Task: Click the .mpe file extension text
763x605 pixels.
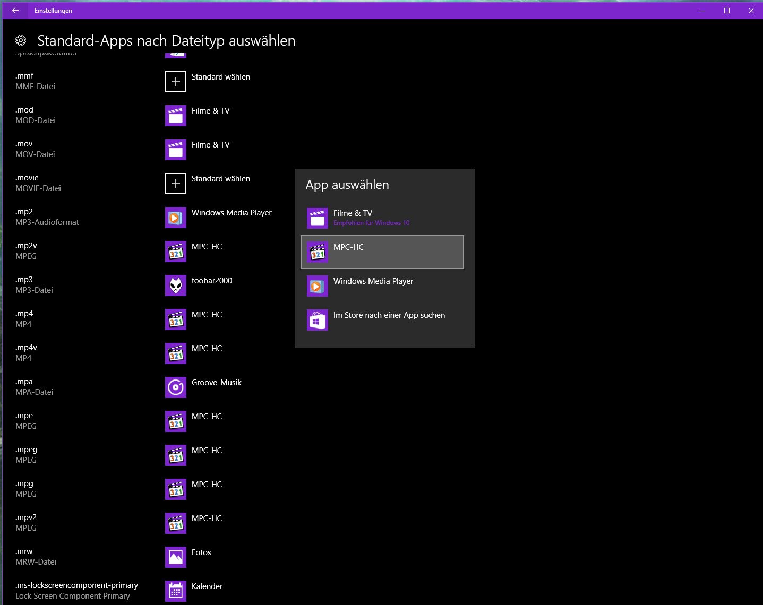Action: click(24, 416)
